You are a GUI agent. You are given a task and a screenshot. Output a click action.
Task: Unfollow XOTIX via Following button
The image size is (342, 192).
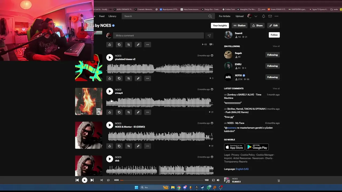coord(272,77)
